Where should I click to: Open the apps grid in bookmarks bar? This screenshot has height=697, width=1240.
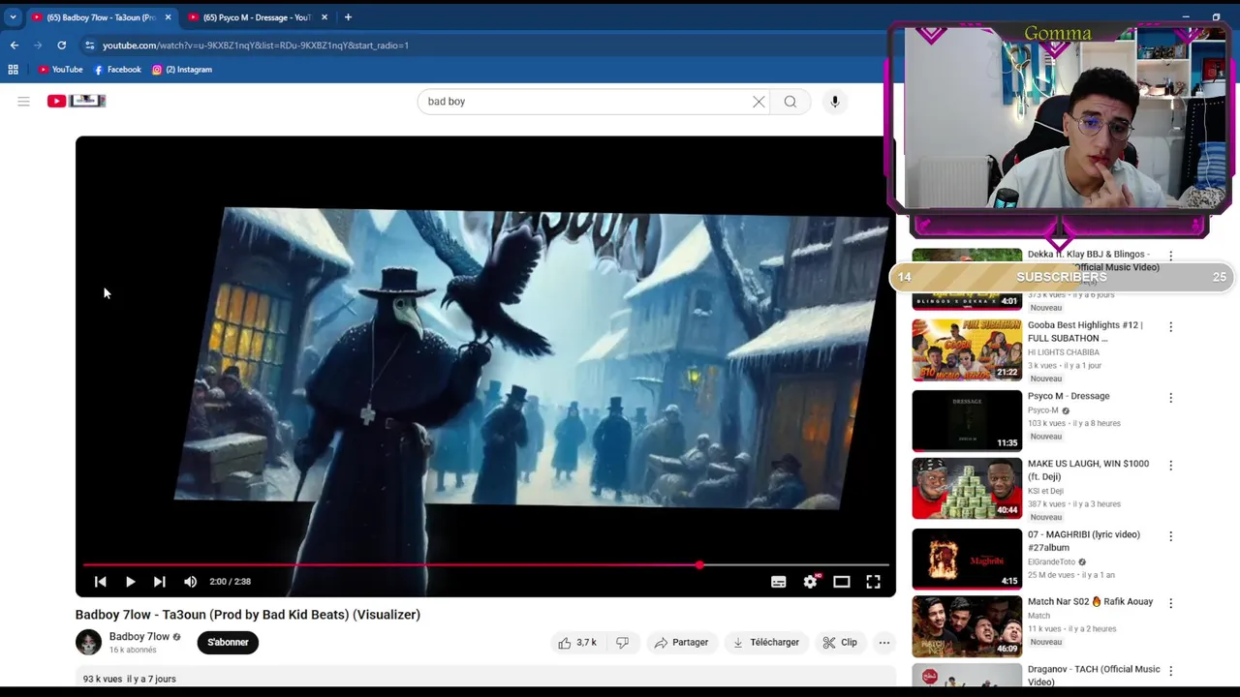click(x=14, y=70)
